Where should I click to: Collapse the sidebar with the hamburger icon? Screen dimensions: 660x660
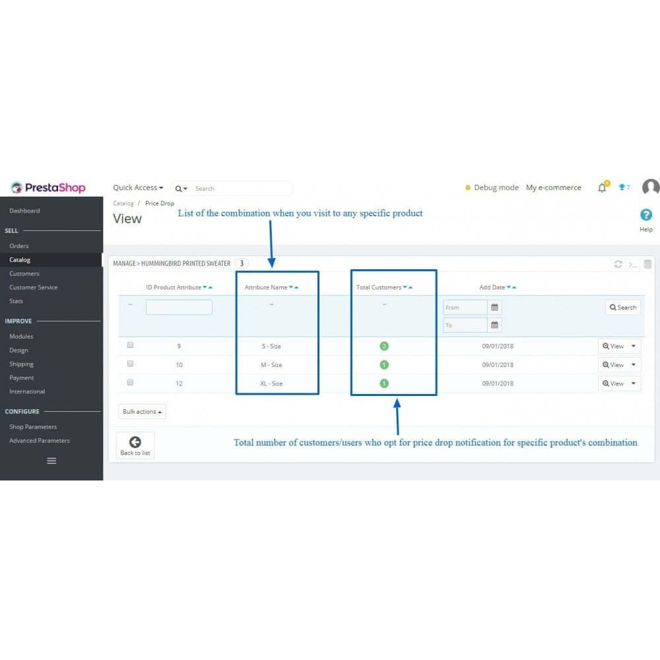point(51,461)
